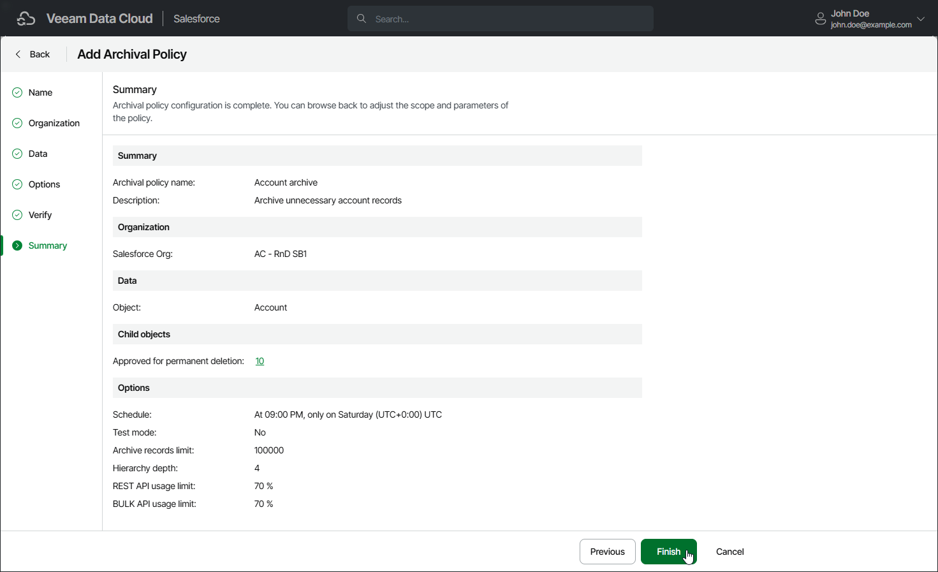Click the Organization step checkmark icon
The width and height of the screenshot is (938, 572).
coord(17,123)
